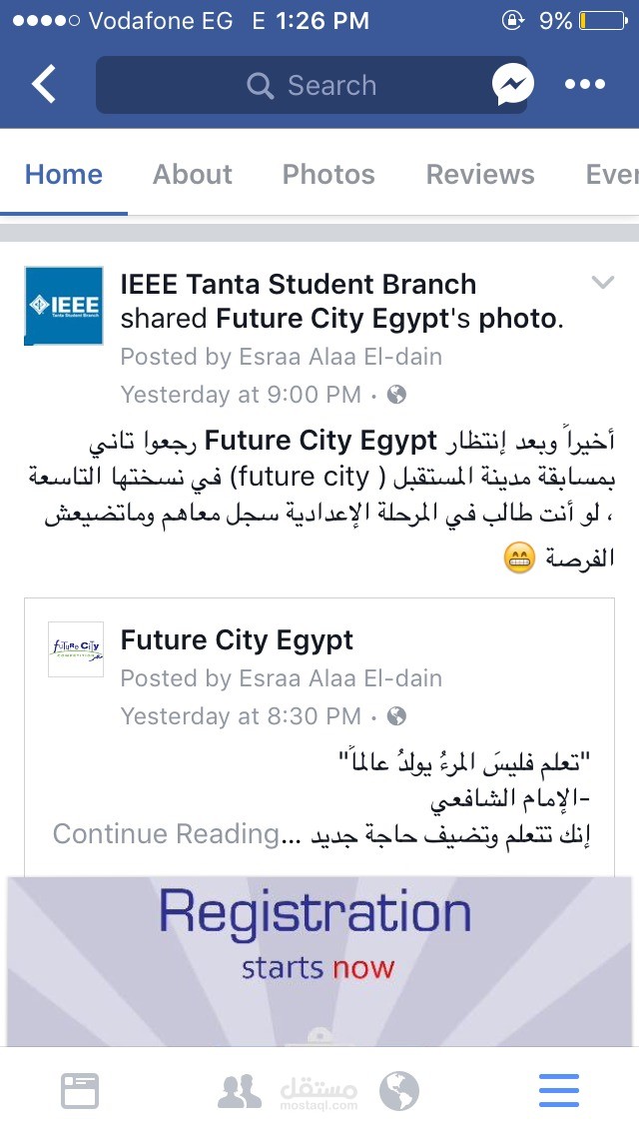Open the hamburger menu in bottom bar
Image resolution: width=639 pixels, height=1135 pixels.
coord(558,1090)
